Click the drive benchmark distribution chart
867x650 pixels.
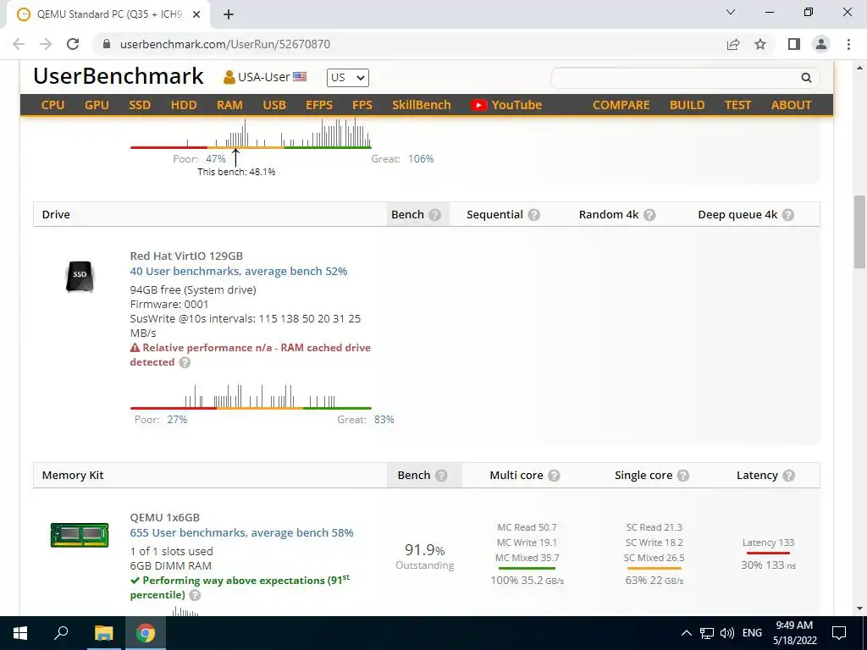(x=251, y=396)
